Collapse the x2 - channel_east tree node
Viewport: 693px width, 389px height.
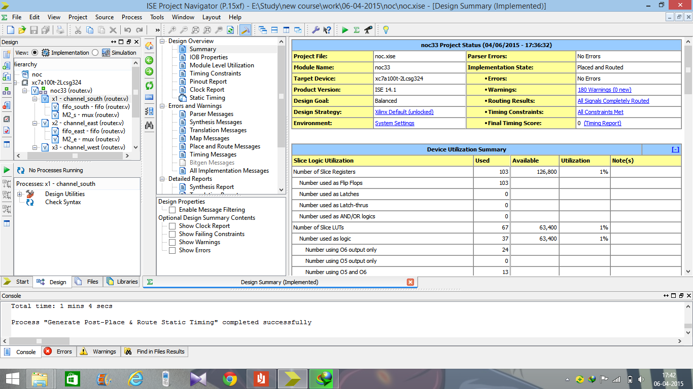[x=35, y=123]
